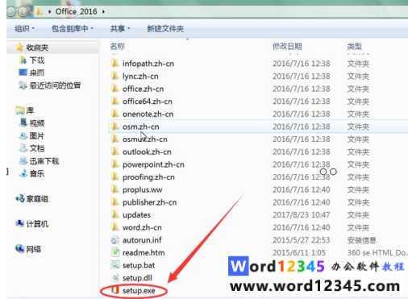Click the 下载 folder icon in sidebar
This screenshot has width=408, height=299.
click(x=23, y=60)
